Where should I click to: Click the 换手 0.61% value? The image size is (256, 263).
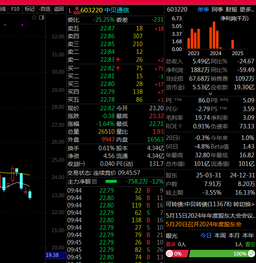(106, 148)
